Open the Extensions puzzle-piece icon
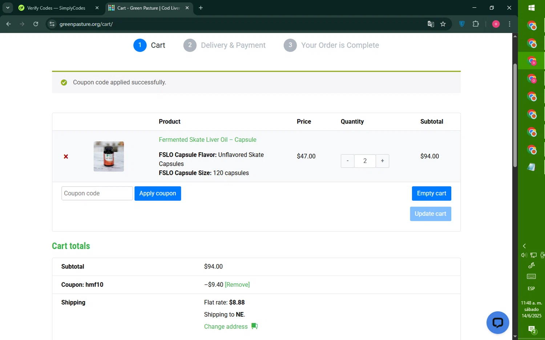545x340 pixels. pos(476,24)
